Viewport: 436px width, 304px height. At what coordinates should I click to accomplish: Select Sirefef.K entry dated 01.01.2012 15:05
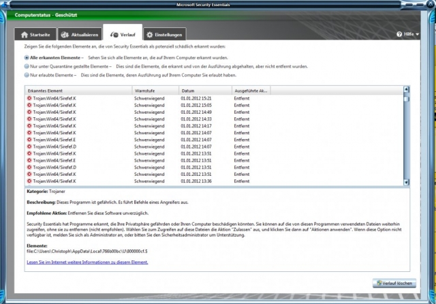pos(214,105)
